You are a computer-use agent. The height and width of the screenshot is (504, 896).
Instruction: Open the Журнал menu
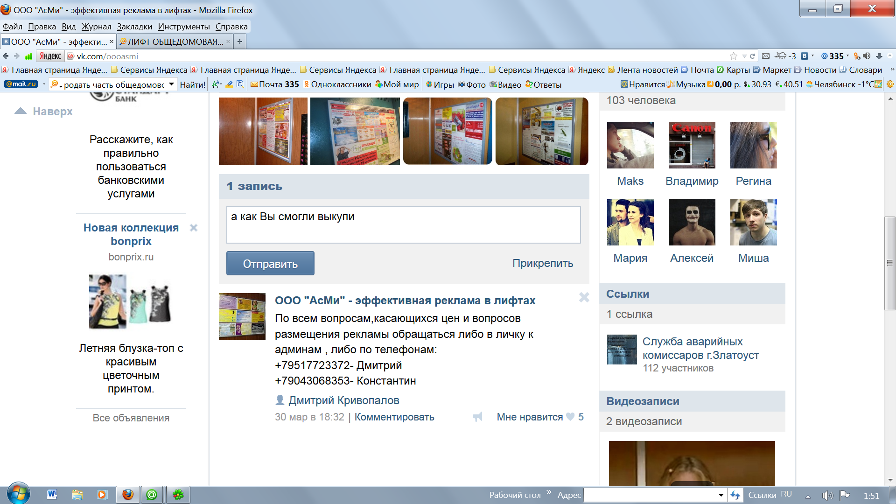pyautogui.click(x=96, y=27)
